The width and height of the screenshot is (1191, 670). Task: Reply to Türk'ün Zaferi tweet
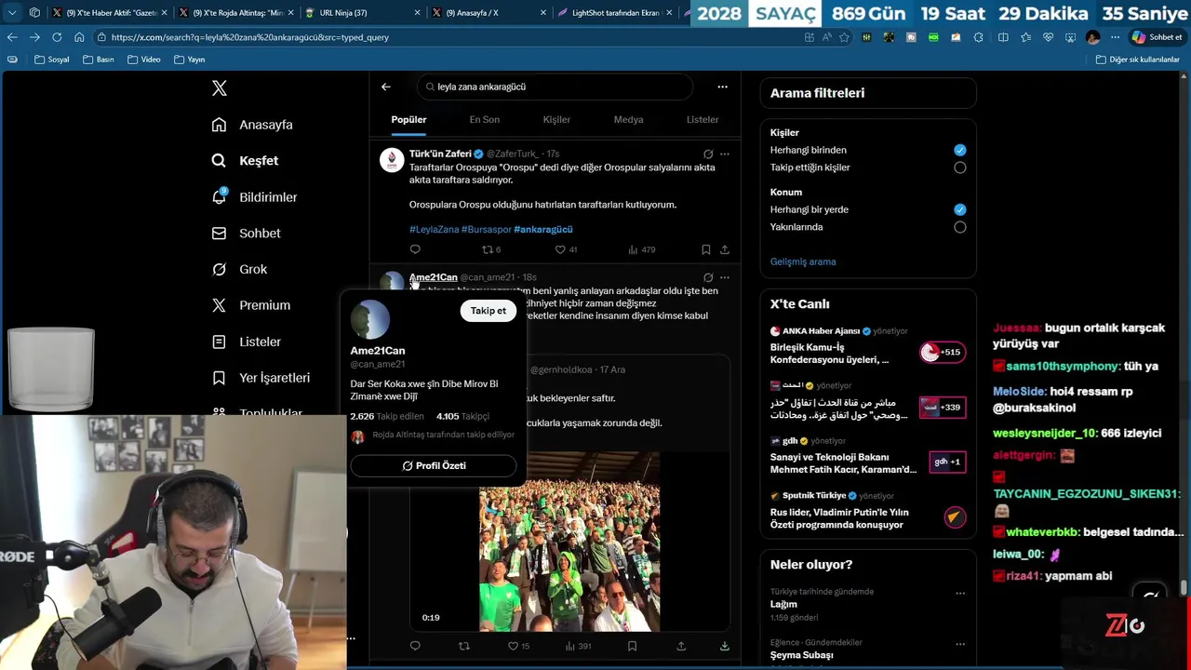415,249
